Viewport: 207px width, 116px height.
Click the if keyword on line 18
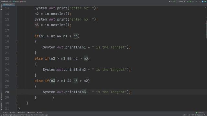(x=37, y=36)
